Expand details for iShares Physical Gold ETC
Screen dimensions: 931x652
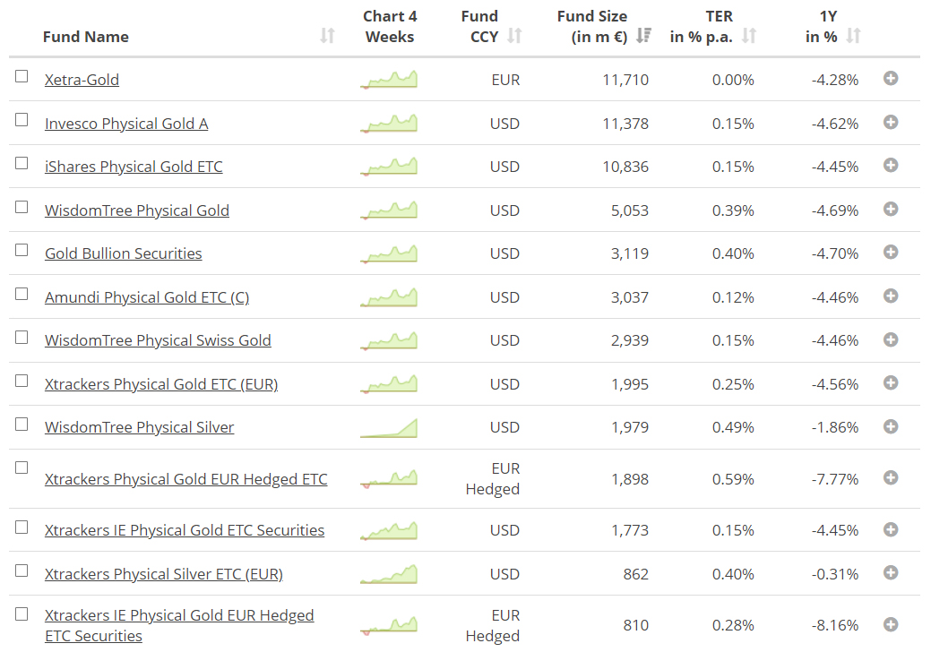click(x=891, y=166)
